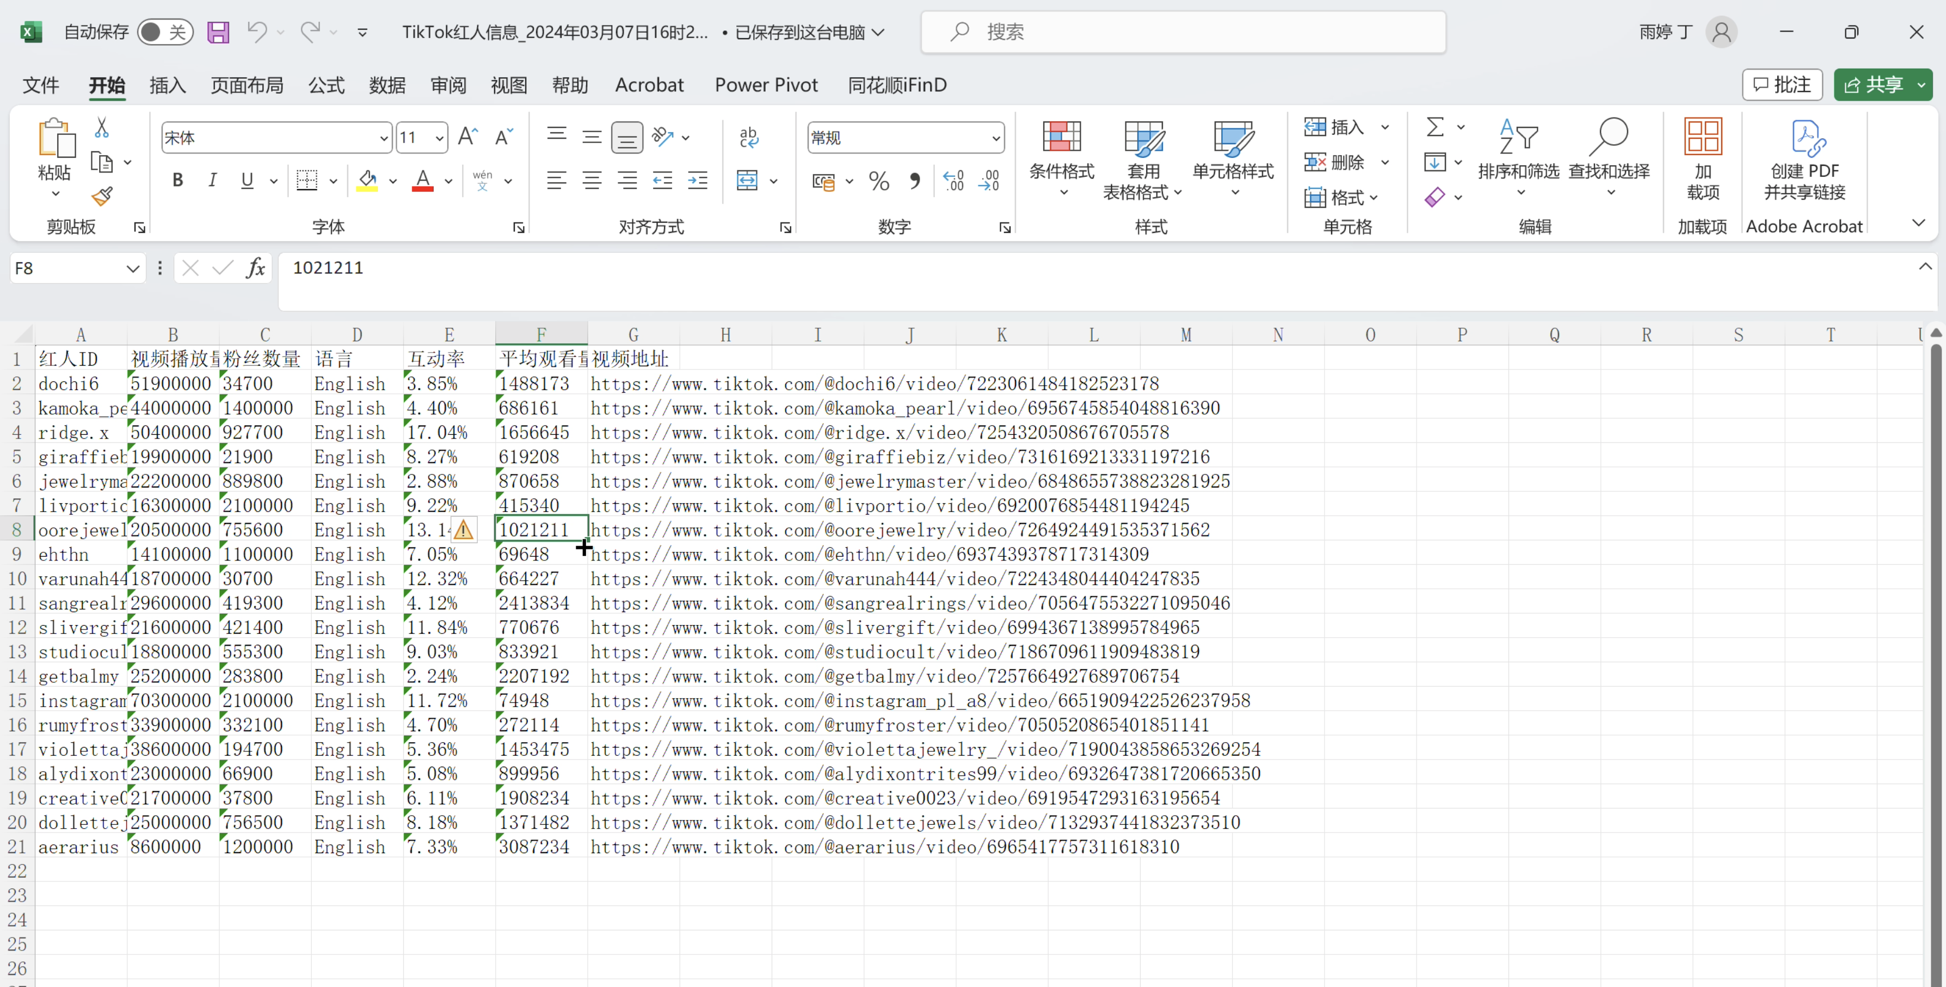1946x987 pixels.
Task: Click the 查找和选择 Find and Select button
Action: (1609, 158)
